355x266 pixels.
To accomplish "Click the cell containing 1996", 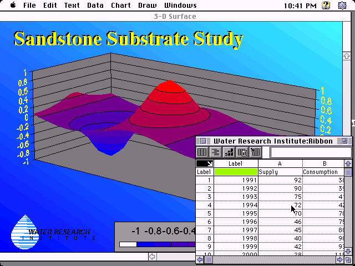I will [x=236, y=222].
